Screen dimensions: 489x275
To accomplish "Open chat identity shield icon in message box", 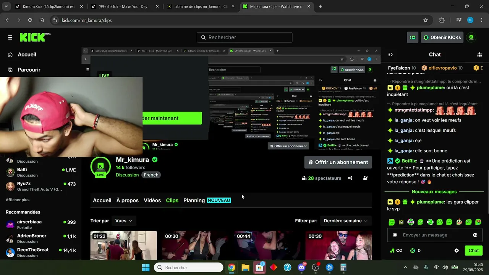I will click(395, 235).
